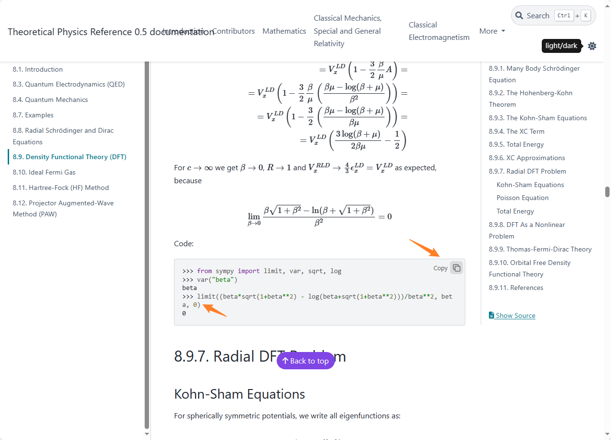Viewport: 611px width, 440px height.
Task: Click the K key badge in the search bar
Action: point(586,15)
